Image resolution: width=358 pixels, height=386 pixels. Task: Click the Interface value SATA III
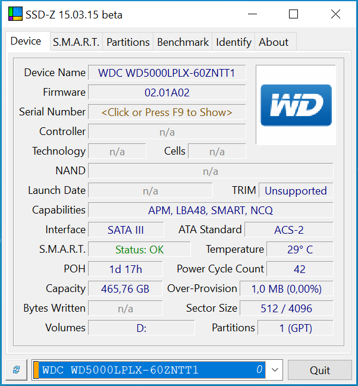tap(126, 230)
